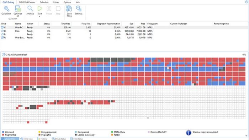
Task: Click the 0 % cluster map progress label
Action: pos(244,55)
